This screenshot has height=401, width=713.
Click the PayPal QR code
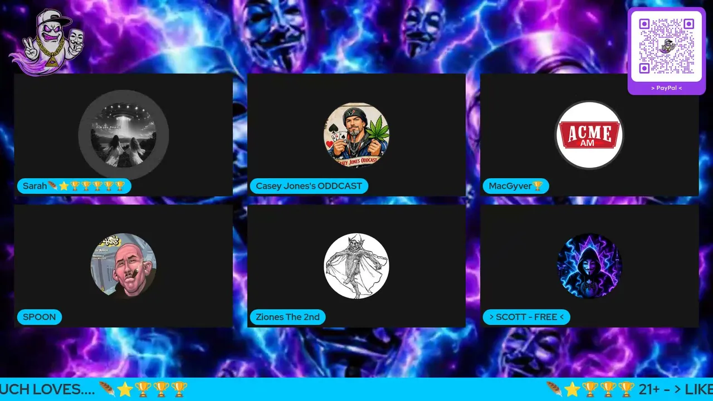667,46
